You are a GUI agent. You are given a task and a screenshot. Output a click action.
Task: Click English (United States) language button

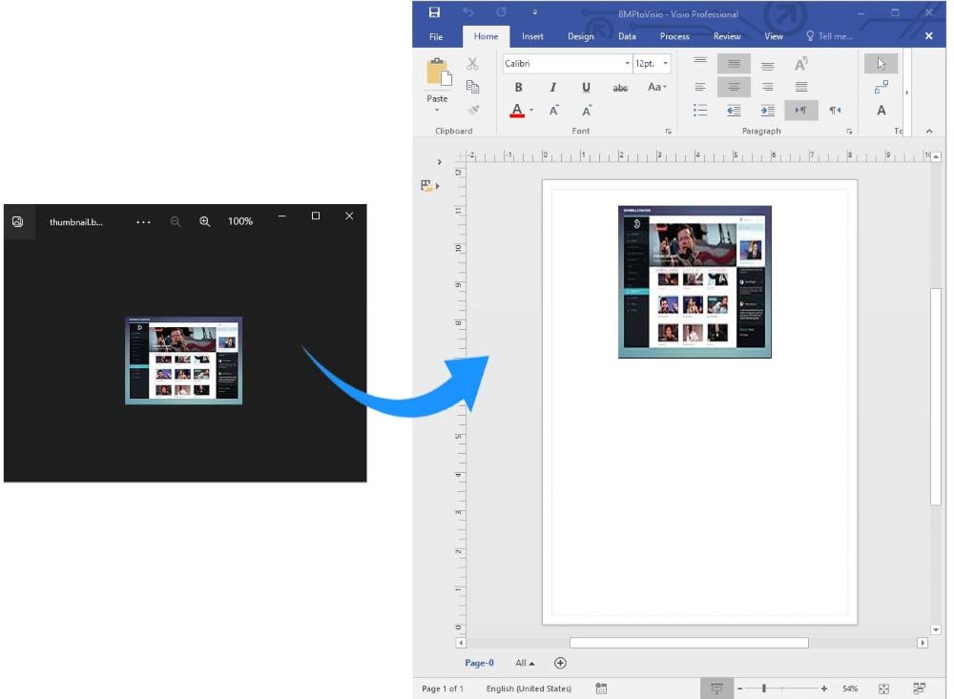pyautogui.click(x=529, y=689)
